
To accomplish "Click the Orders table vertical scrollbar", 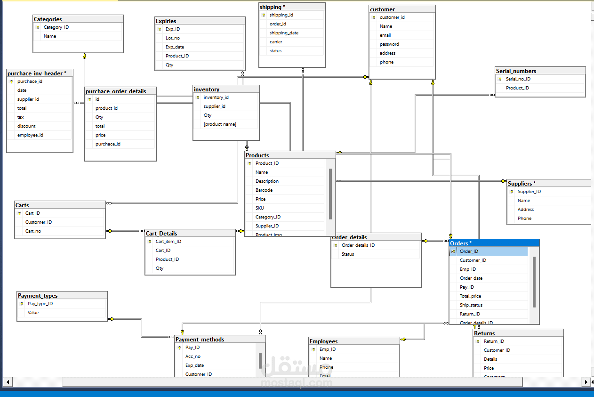I will [x=534, y=282].
